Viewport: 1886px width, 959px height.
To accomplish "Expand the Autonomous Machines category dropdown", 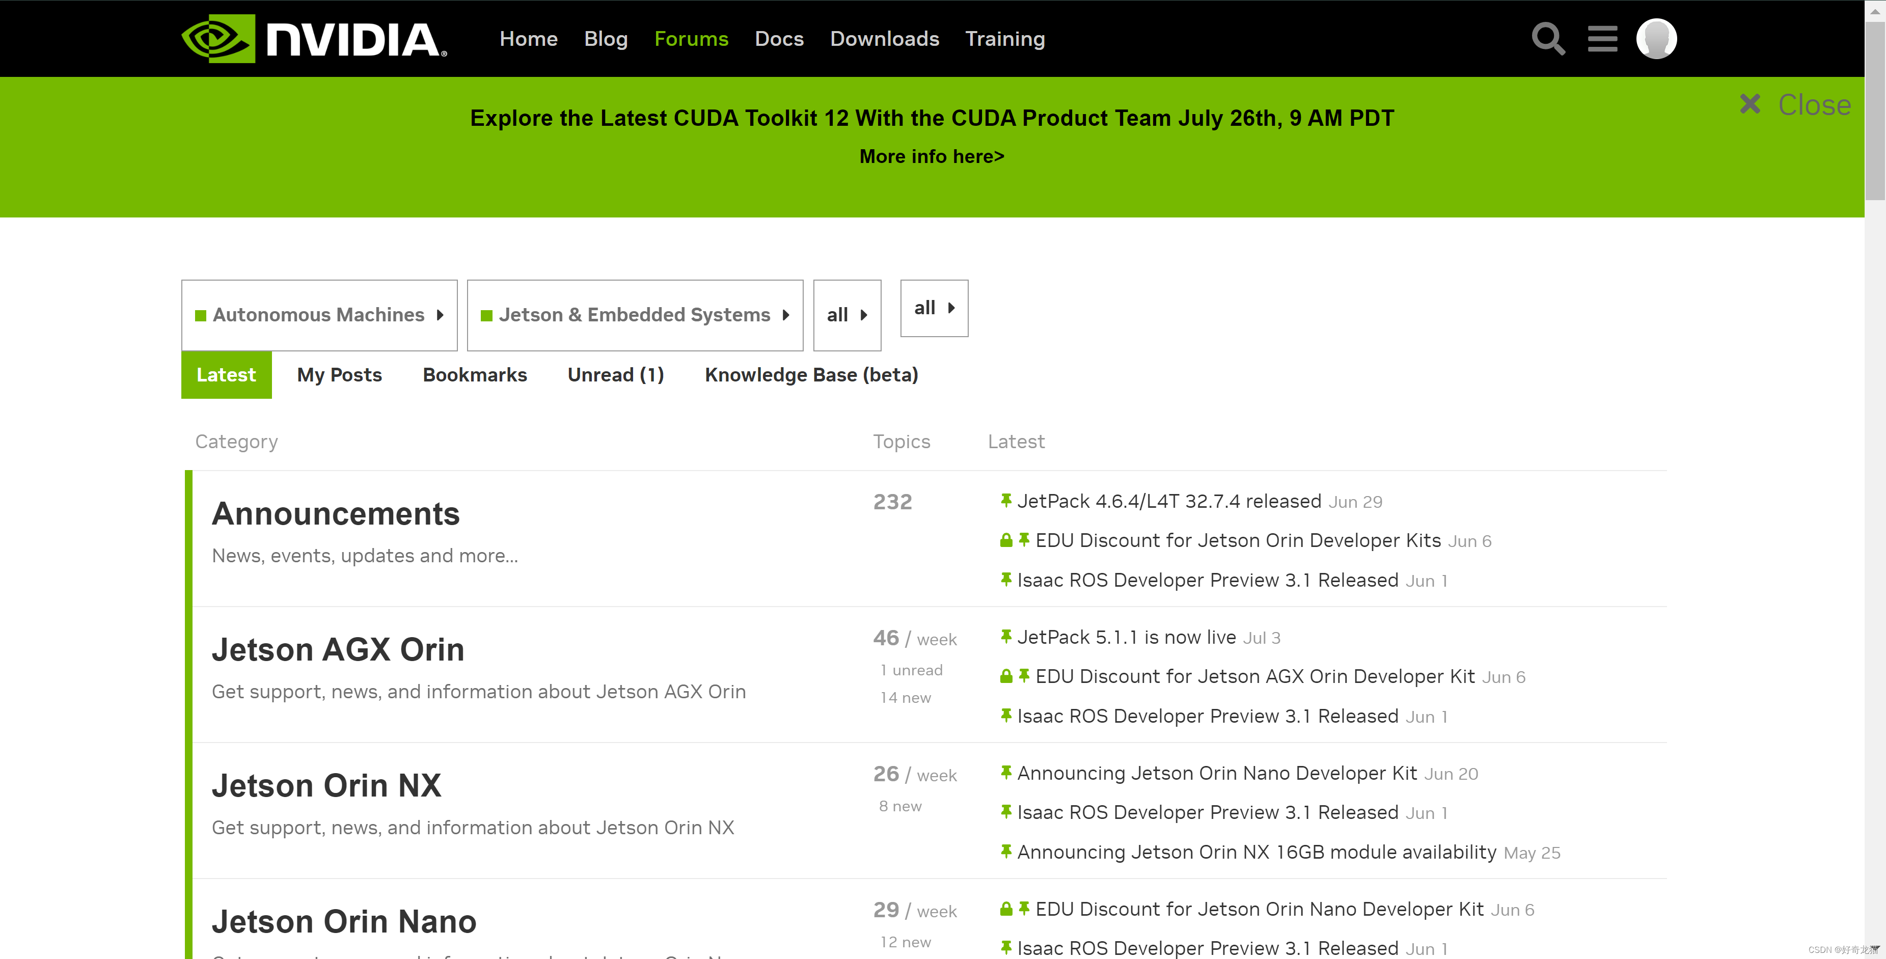I will coord(319,315).
